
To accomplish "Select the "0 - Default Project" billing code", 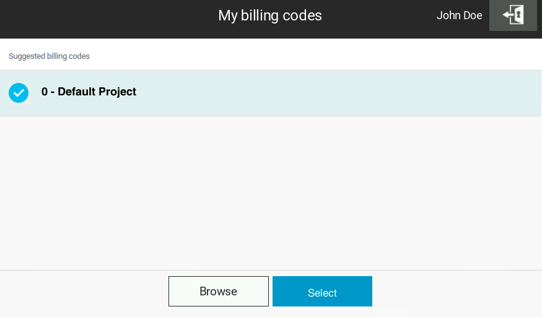I will [89, 92].
